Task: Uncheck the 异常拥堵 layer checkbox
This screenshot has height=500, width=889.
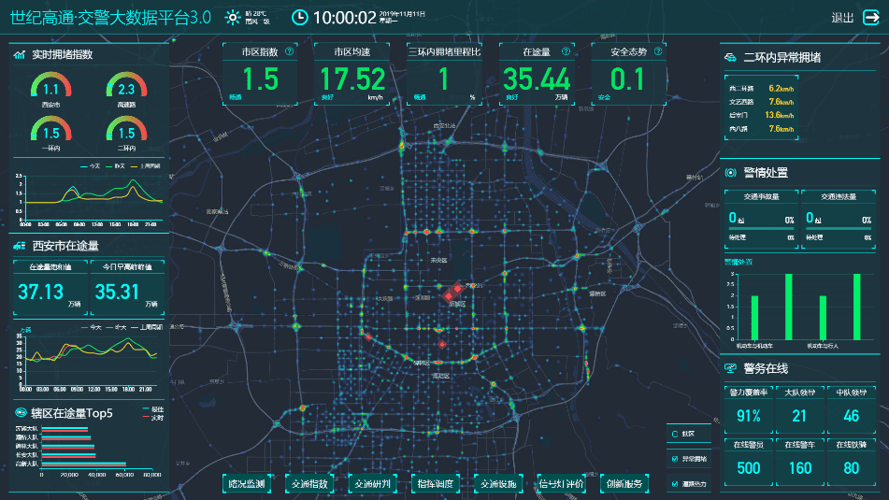Action: click(674, 459)
